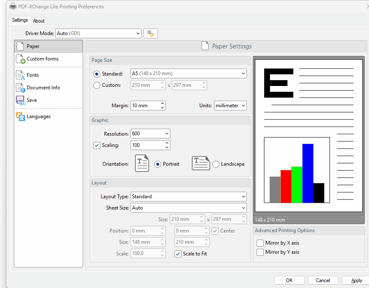Enable Mirror by X axis
The height and width of the screenshot is (288, 369).
click(260, 243)
